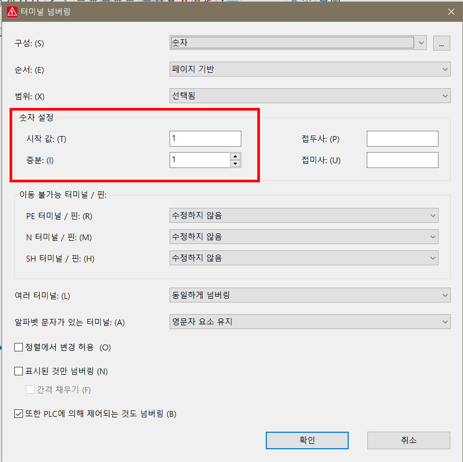Click the 시작 값 input field

[x=205, y=139]
